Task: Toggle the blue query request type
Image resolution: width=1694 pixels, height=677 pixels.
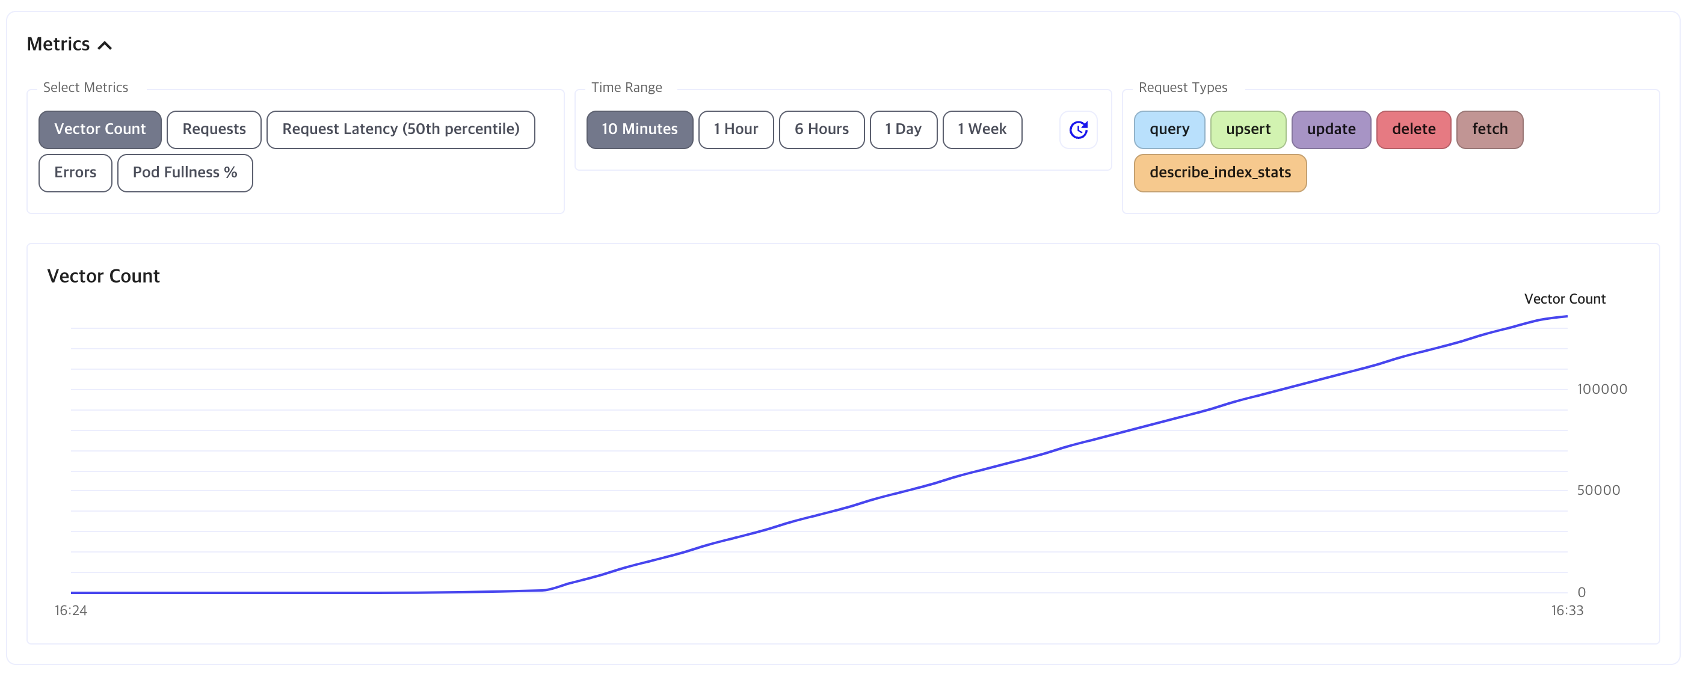Action: [1169, 129]
